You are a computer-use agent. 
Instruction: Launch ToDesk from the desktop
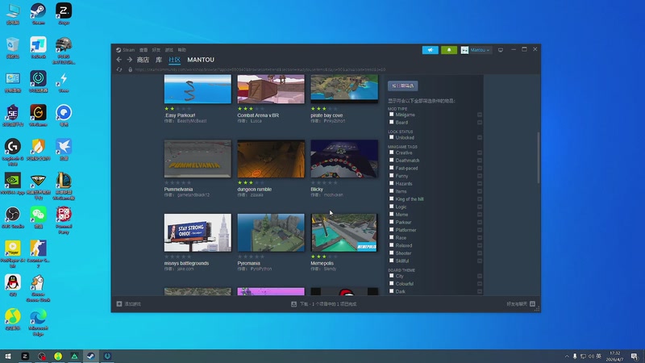(38, 48)
